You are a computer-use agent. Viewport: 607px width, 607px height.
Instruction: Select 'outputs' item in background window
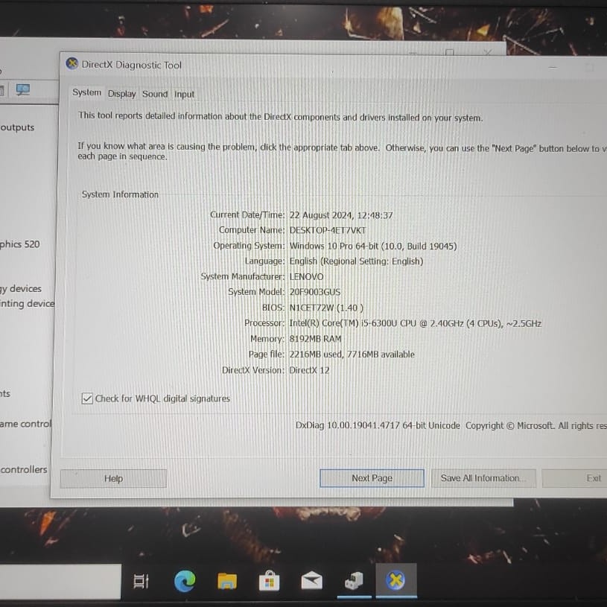pyautogui.click(x=17, y=127)
